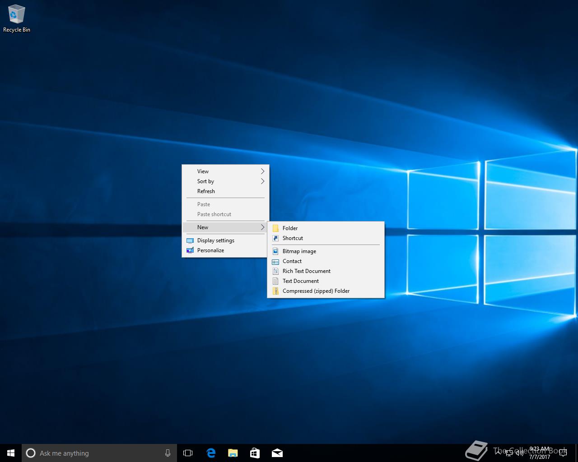The width and height of the screenshot is (578, 462).
Task: Open Task View from the taskbar
Action: (188, 453)
